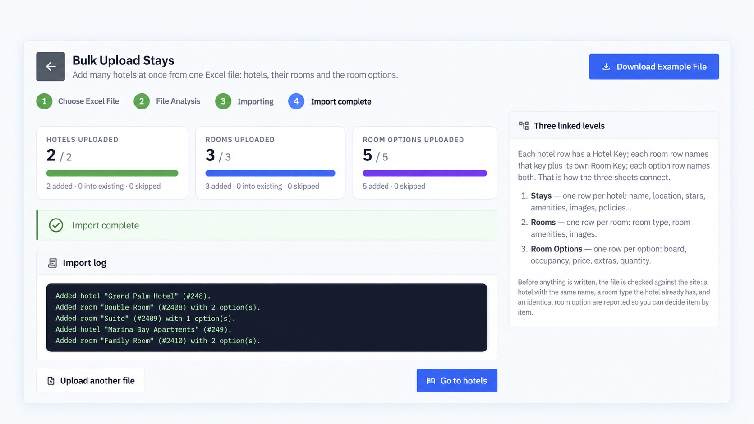Click the "3 / 3" rooms count
This screenshot has width=754, height=424.
tap(218, 155)
